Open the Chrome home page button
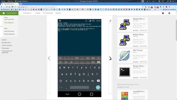Viewport: 177px width, 100px height. (9, 7)
